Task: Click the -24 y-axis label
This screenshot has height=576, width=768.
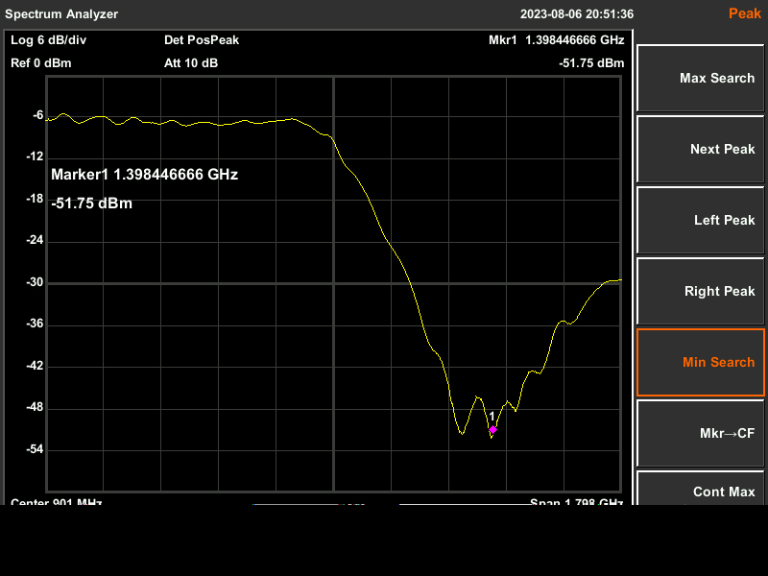Action: [x=35, y=240]
